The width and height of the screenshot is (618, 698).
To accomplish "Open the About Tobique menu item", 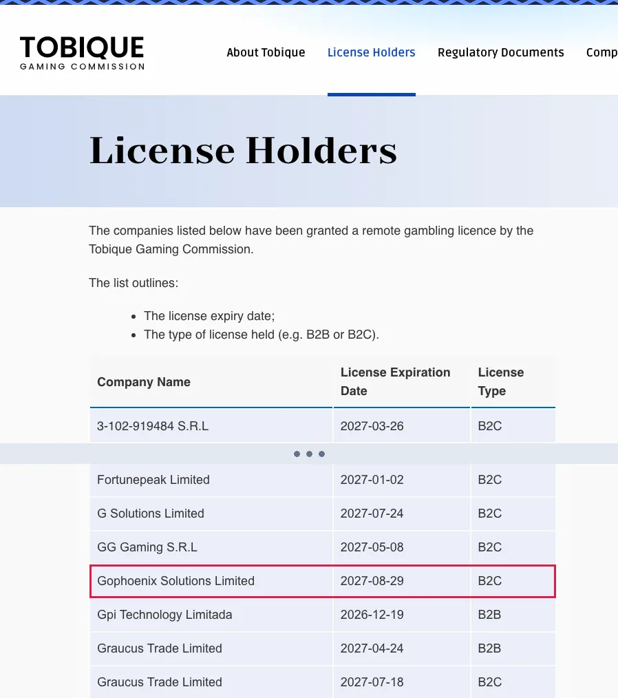I will point(266,52).
